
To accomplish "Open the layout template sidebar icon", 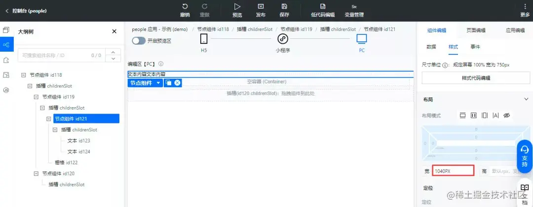I will (x=6, y=75).
